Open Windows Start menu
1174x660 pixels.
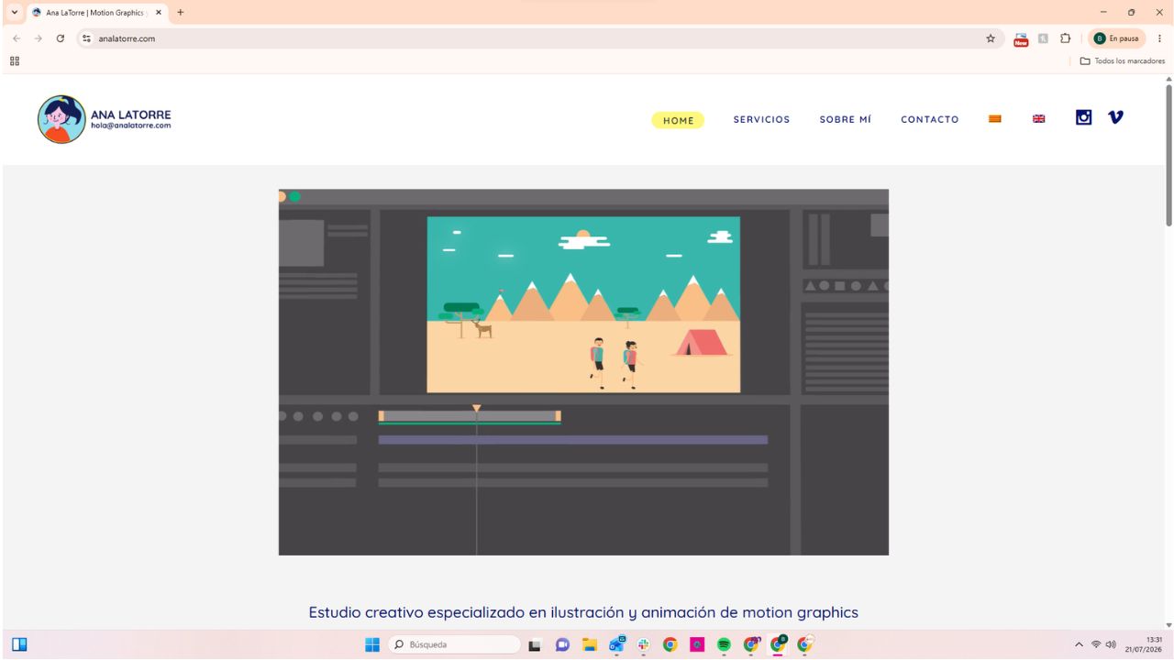372,644
